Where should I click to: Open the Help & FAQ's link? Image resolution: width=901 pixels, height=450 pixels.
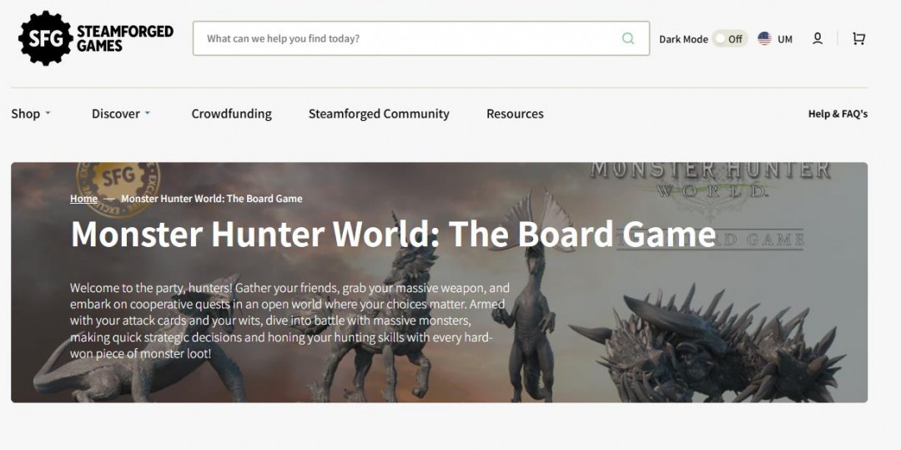[x=838, y=114]
